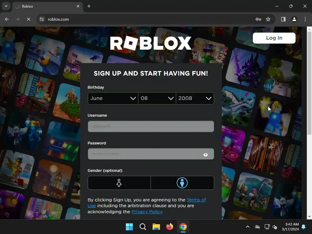The width and height of the screenshot is (312, 234).
Task: Open the Chrome profile menu
Action: pos(294,19)
